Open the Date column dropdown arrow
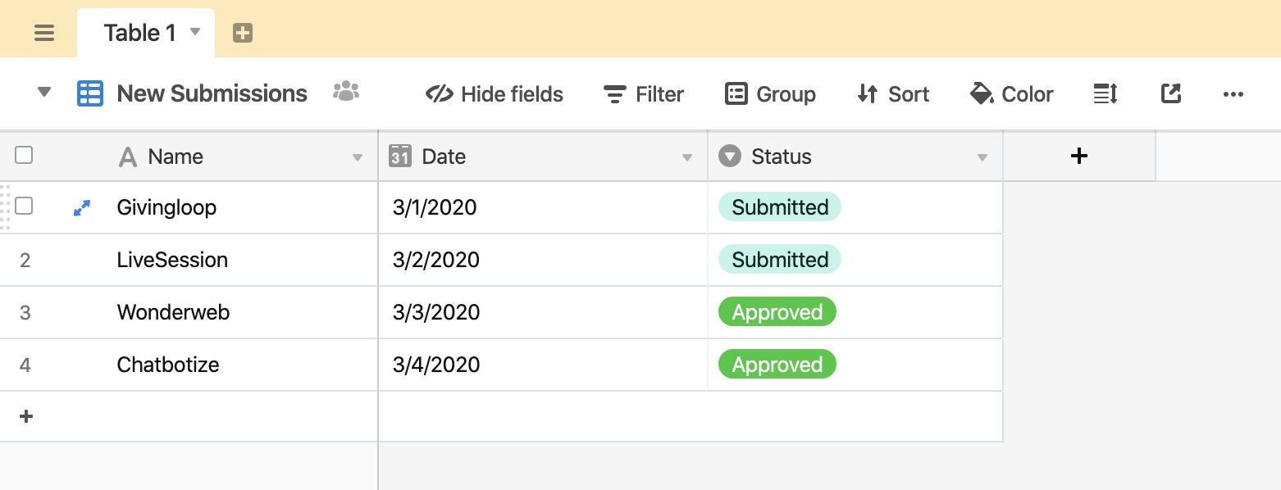 coord(687,157)
